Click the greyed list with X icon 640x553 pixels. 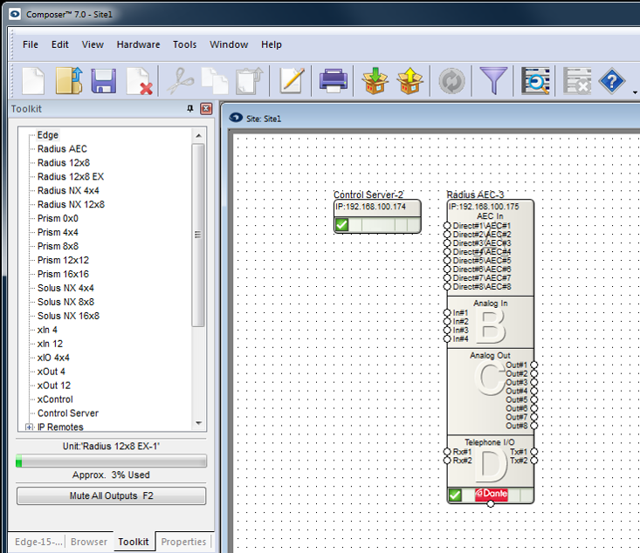tap(577, 81)
